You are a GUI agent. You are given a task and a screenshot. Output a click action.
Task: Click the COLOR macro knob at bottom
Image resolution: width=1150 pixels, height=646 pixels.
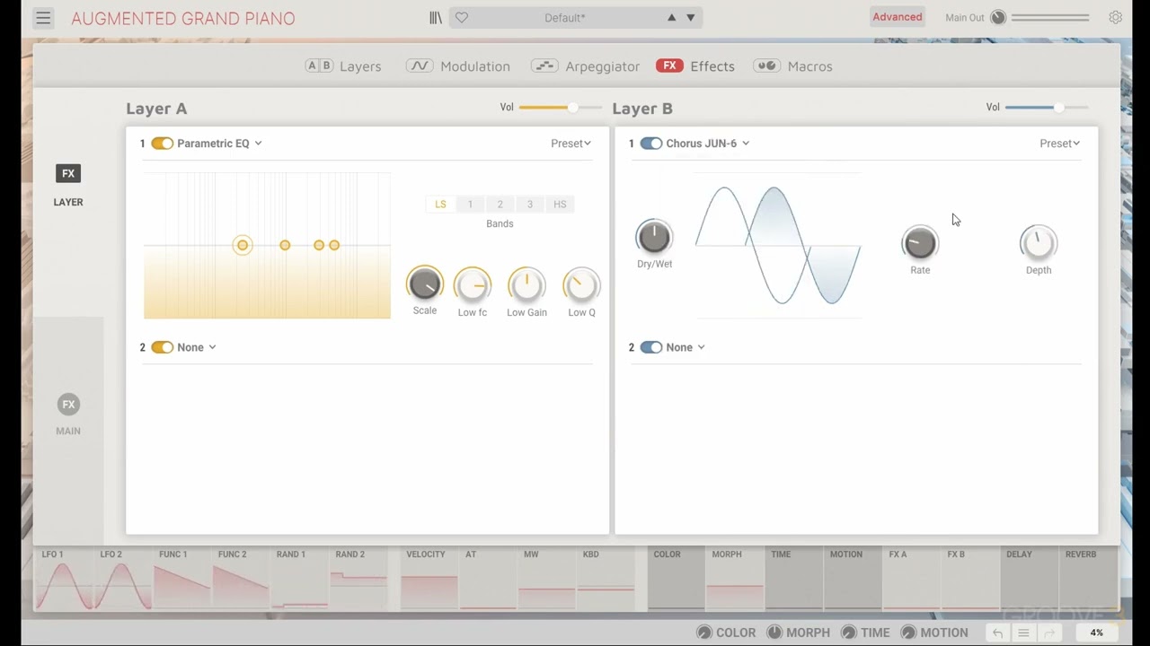704,633
